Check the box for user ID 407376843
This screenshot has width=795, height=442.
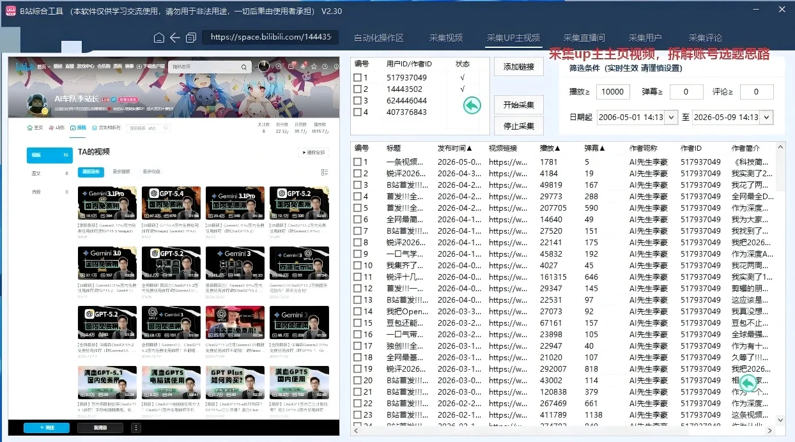(357, 112)
